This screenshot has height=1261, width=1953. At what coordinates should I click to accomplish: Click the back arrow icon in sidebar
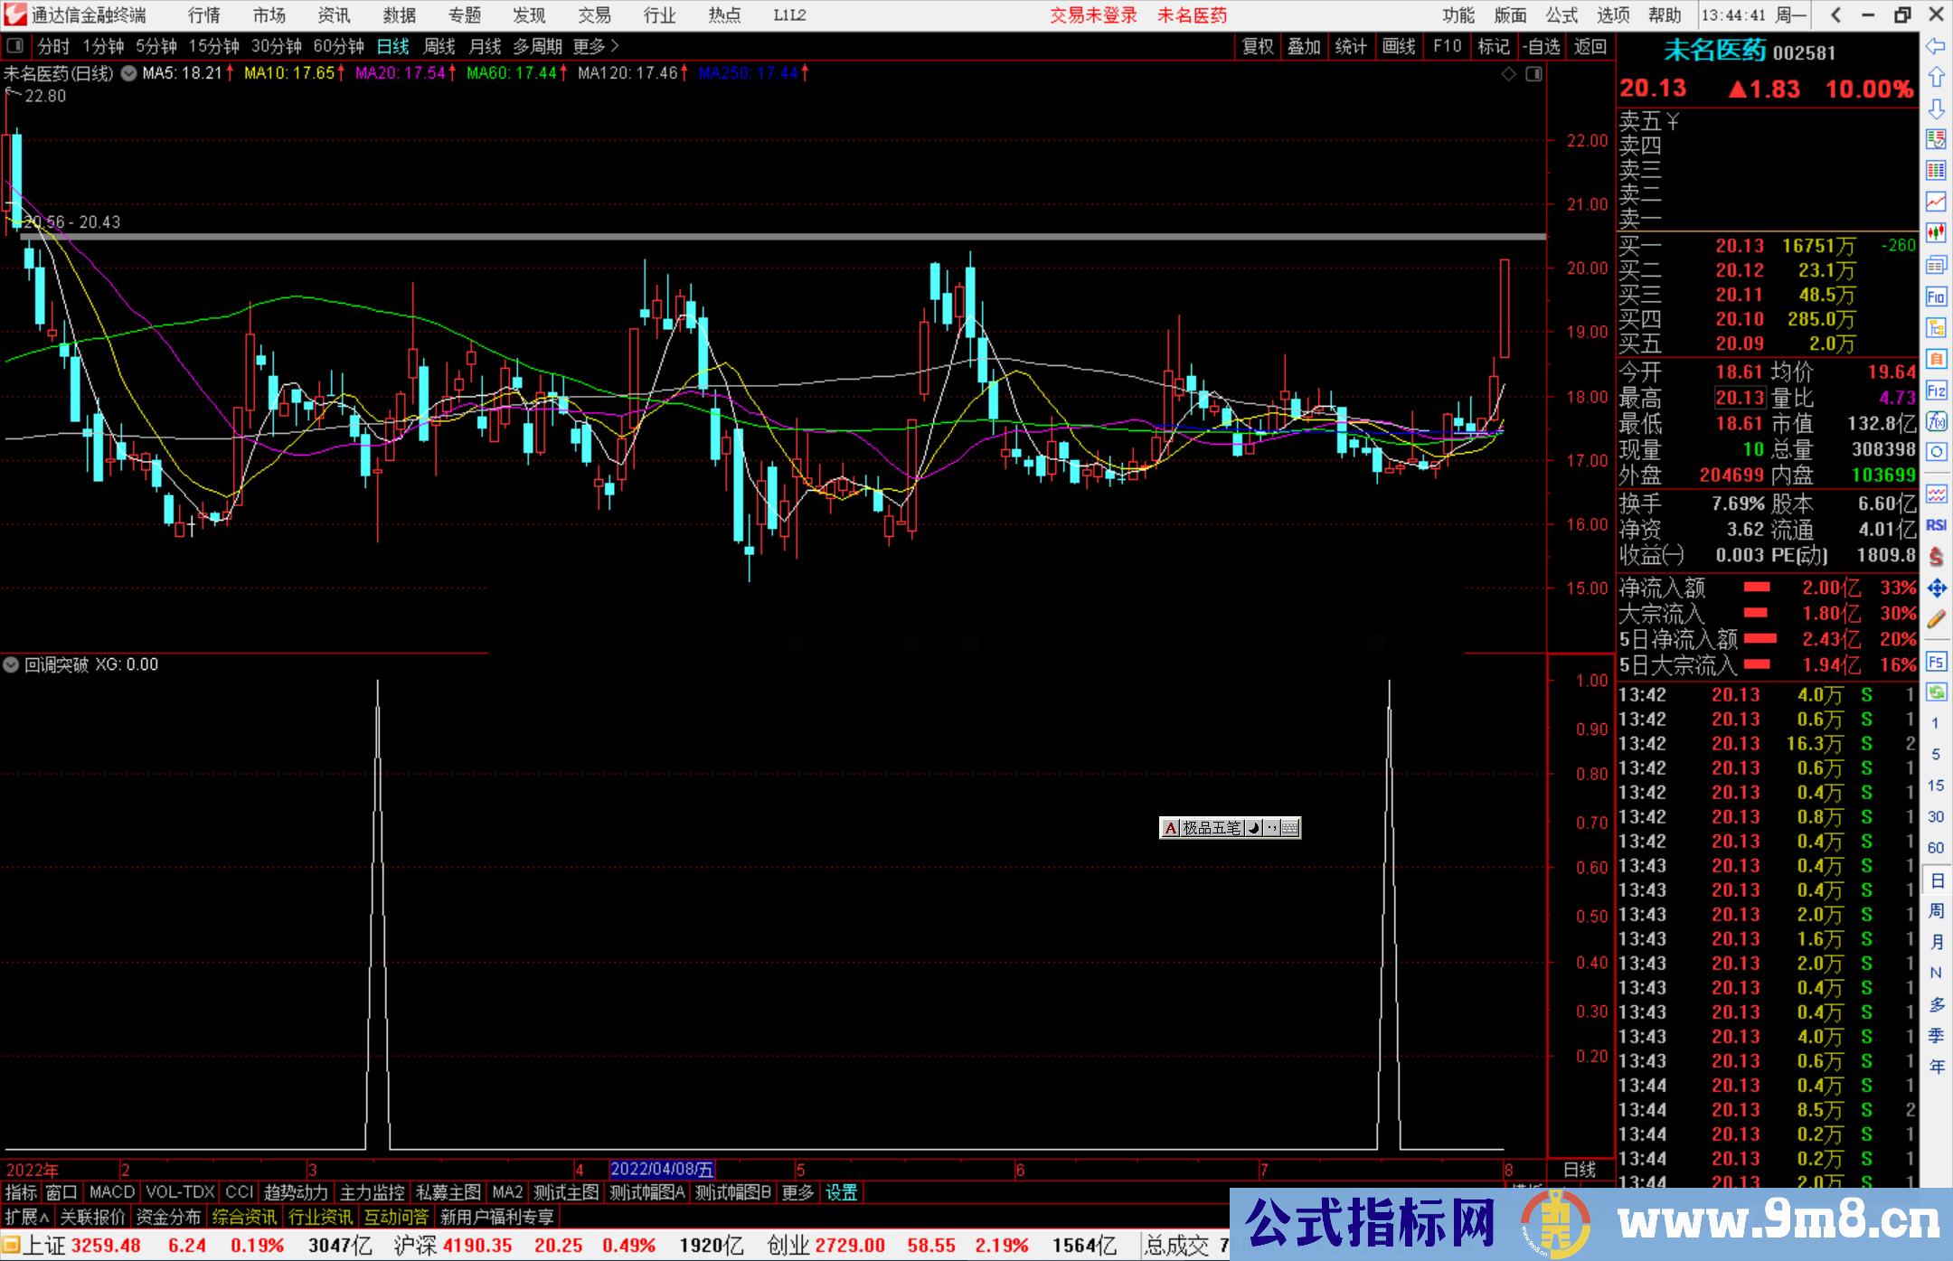1936,46
